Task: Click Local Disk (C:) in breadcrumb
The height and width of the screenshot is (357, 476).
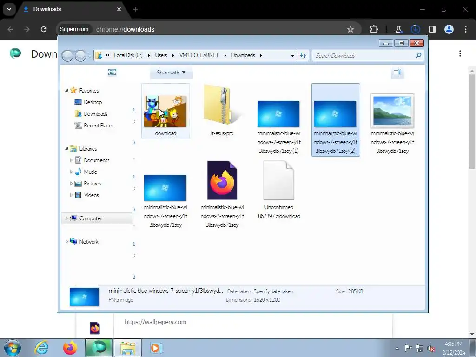Action: [x=128, y=55]
